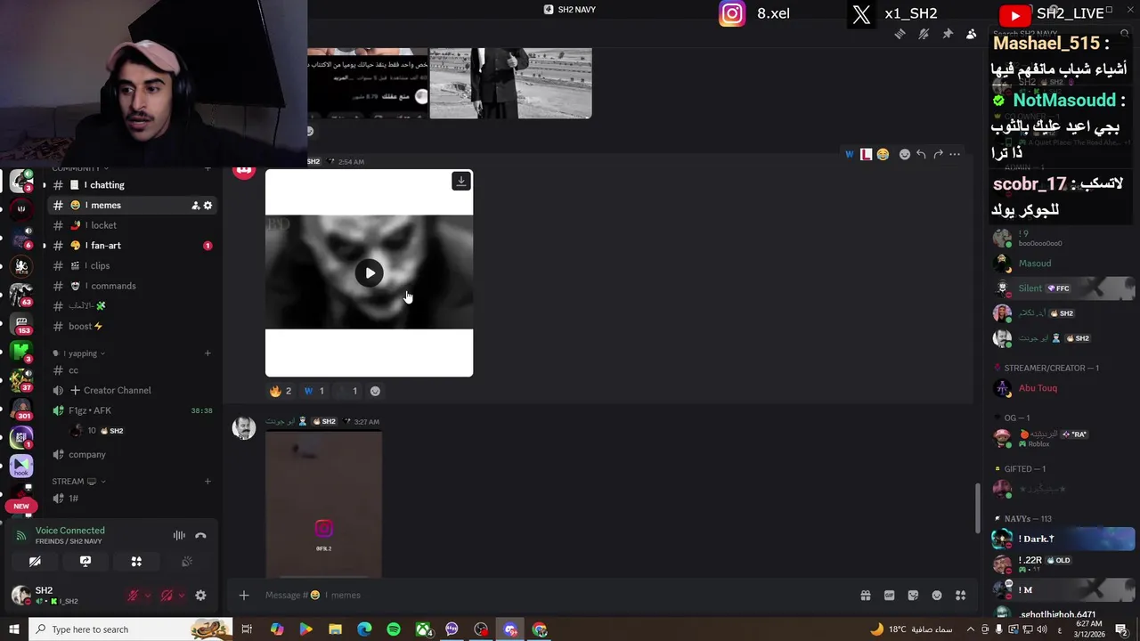Reply to the message via hover toolbar

(x=921, y=154)
